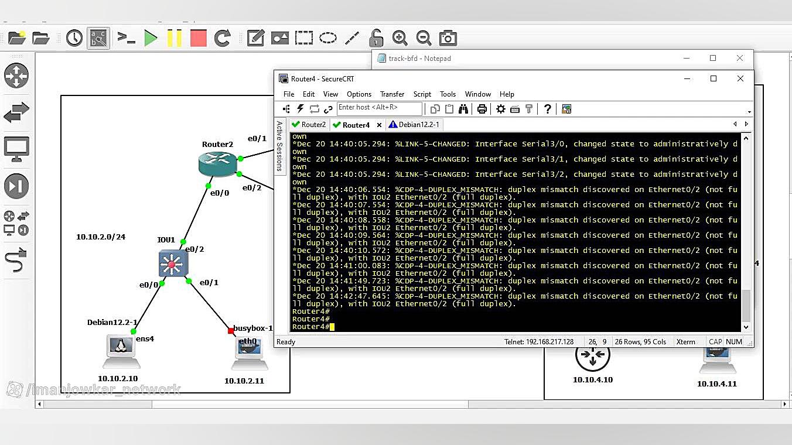Click SecureCRT Reconnect icon
This screenshot has height=445, width=792.
click(x=315, y=109)
